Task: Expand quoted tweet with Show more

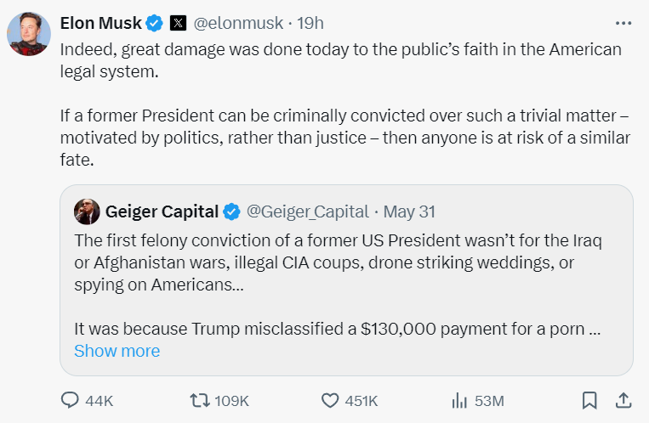Action: (117, 351)
